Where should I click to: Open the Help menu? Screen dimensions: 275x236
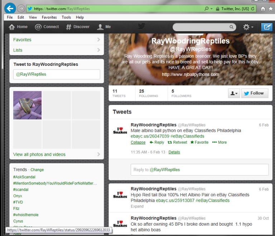(80, 17)
